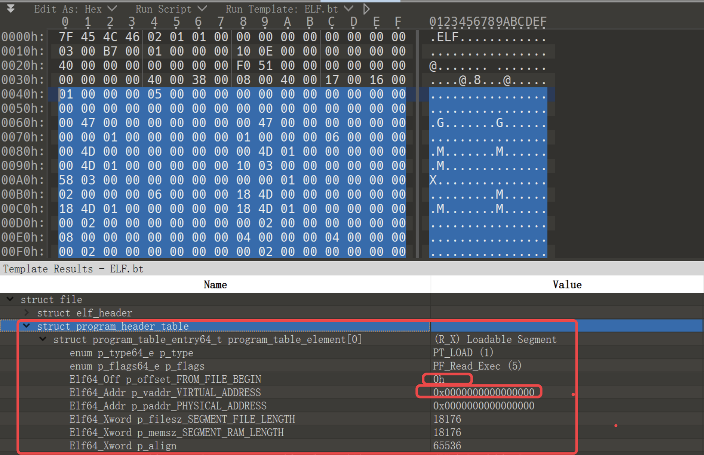Click the 06 byte in row 0070h
Screen dimensions: 704x455
click(332, 137)
